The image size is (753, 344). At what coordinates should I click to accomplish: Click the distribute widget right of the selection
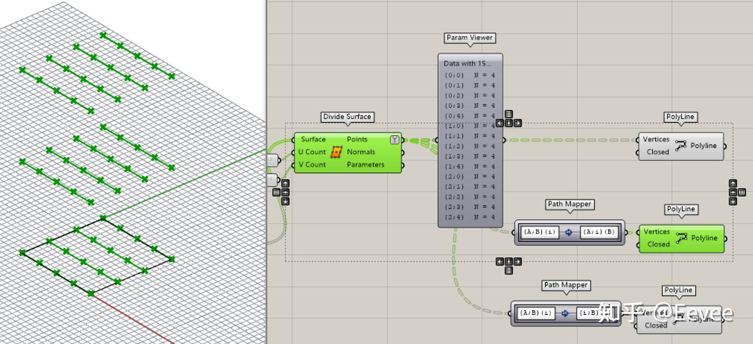[x=742, y=192]
